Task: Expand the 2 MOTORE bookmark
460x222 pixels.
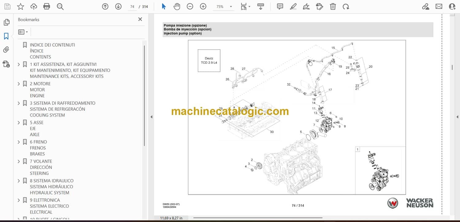Action: [19, 84]
